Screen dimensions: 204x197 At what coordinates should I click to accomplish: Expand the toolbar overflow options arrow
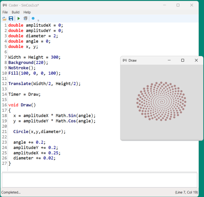(38, 20)
